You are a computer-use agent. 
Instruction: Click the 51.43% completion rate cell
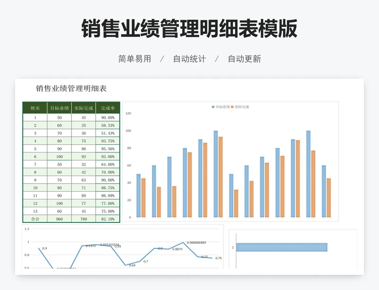coord(108,133)
